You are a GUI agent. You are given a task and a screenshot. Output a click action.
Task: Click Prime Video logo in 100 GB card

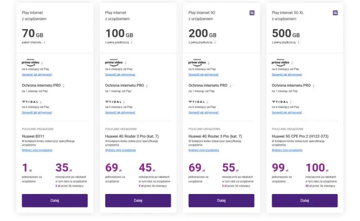(x=114, y=63)
